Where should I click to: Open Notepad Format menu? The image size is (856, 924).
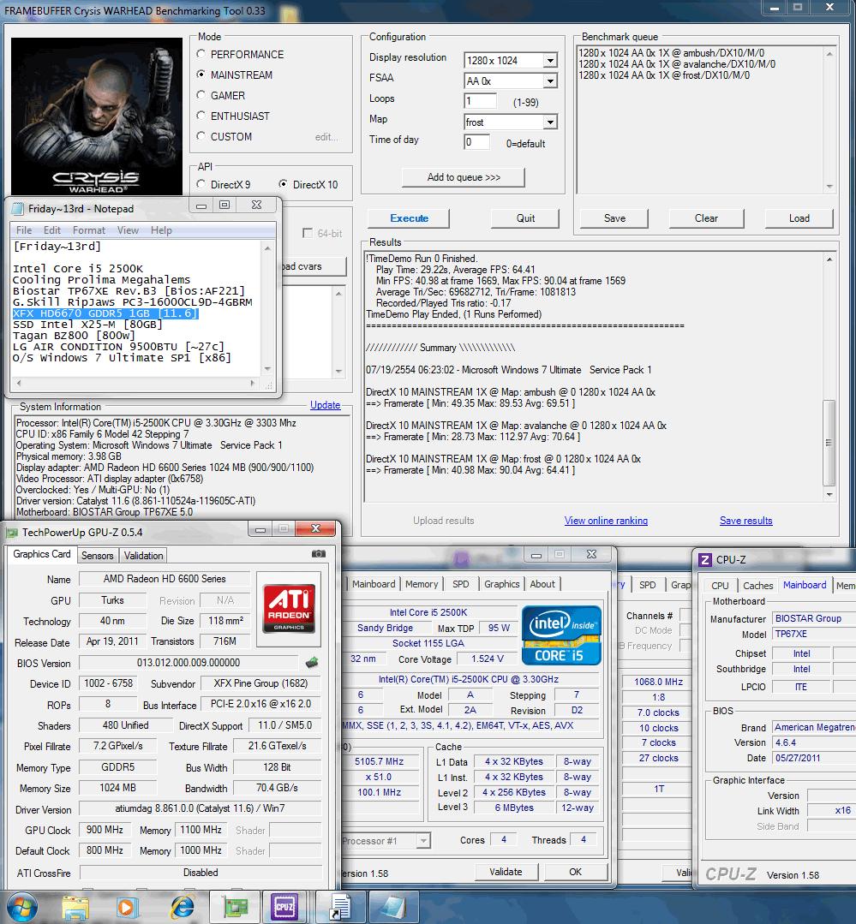point(89,230)
